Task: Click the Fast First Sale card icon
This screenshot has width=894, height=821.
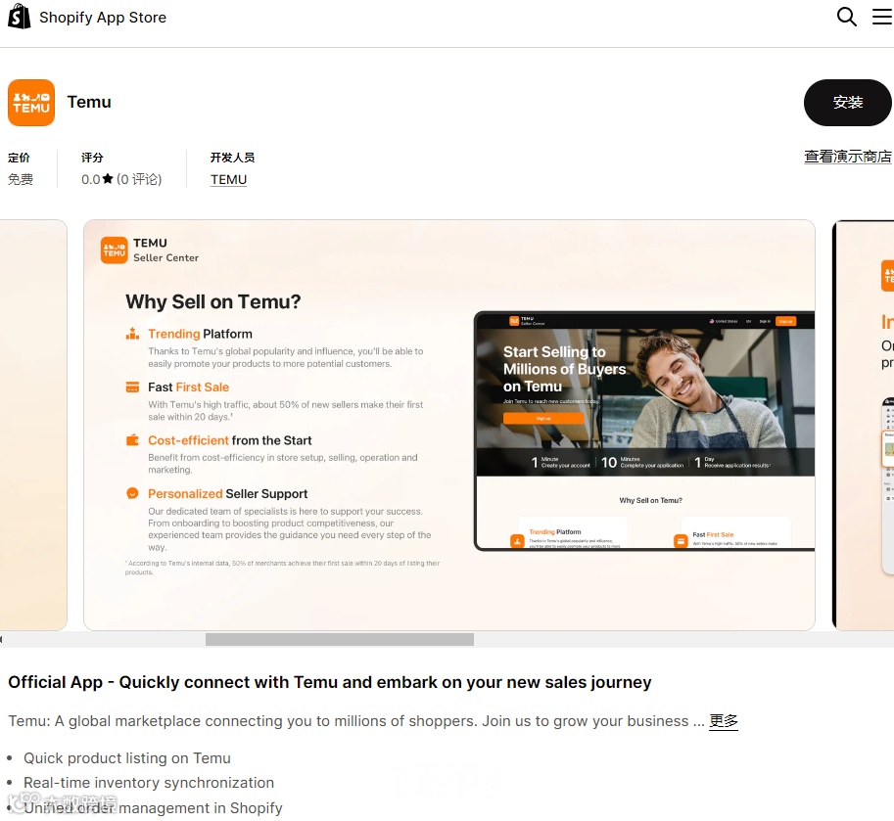Action: click(x=132, y=388)
